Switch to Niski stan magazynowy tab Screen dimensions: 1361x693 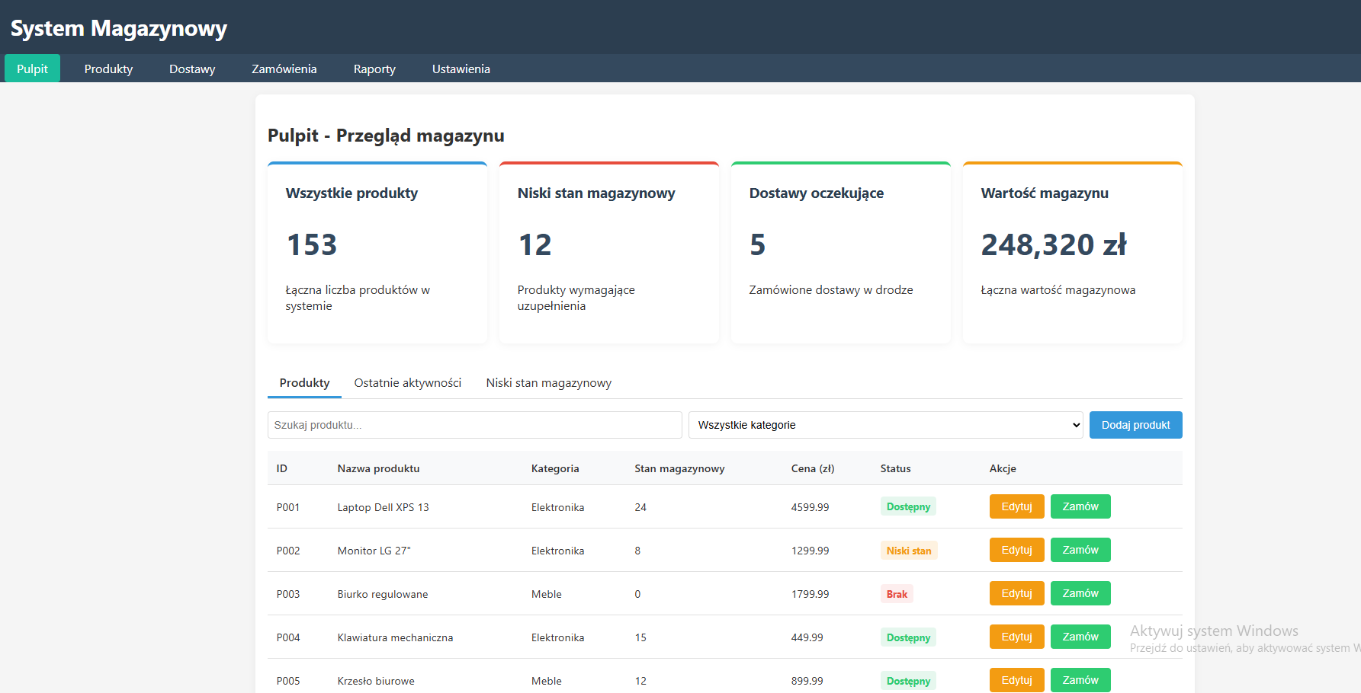point(548,383)
